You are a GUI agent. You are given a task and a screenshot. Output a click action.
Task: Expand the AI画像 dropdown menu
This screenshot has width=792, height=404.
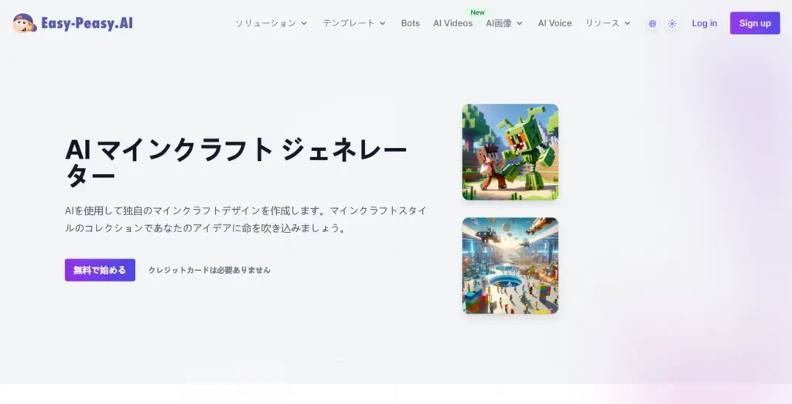click(x=504, y=23)
